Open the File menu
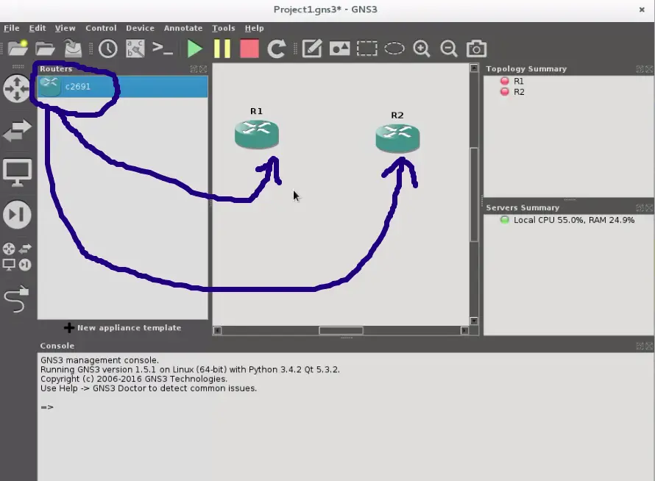This screenshot has width=655, height=481. point(12,28)
